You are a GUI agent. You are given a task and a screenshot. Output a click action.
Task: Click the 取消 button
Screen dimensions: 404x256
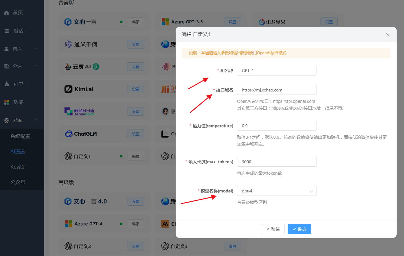point(273,229)
